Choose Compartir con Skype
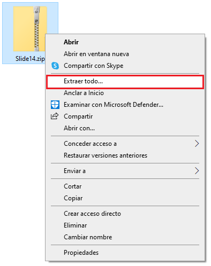The width and height of the screenshot is (211, 266). (x=125, y=66)
